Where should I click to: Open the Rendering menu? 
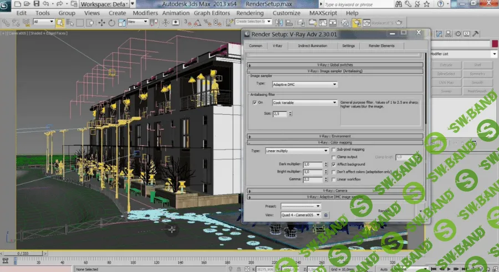[249, 13]
